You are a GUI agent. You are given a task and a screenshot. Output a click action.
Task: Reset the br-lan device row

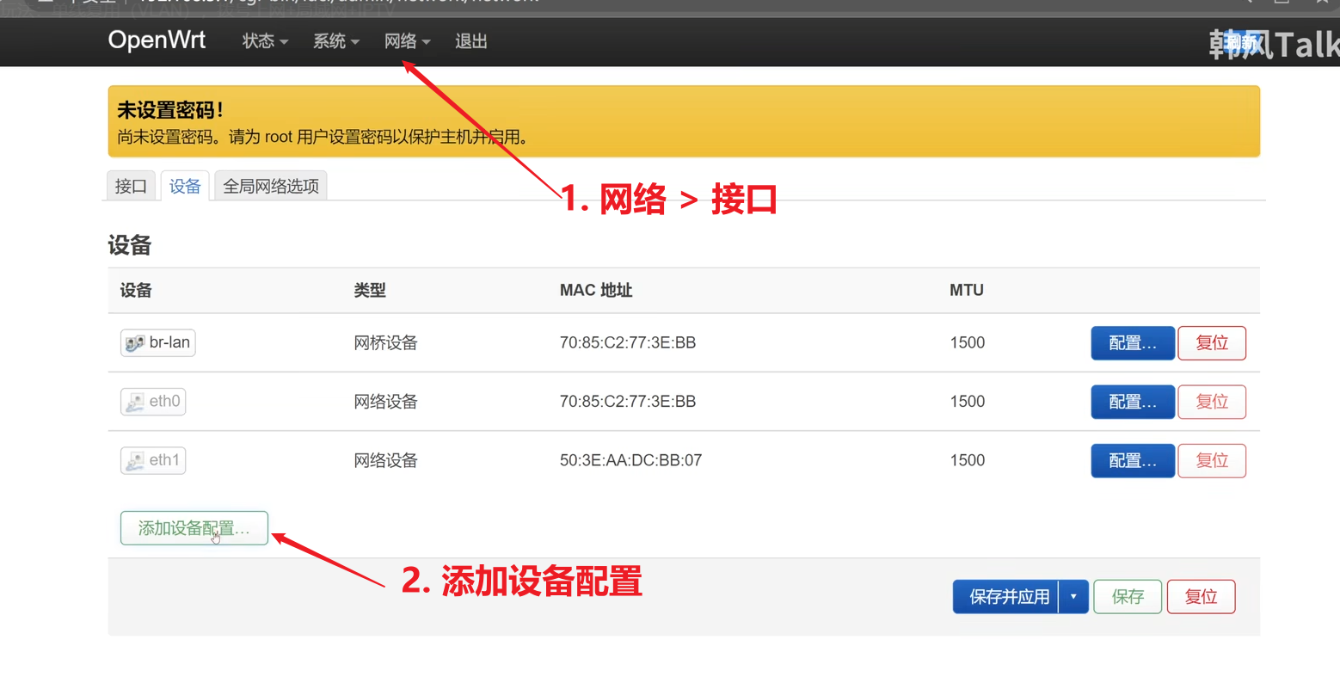point(1212,343)
